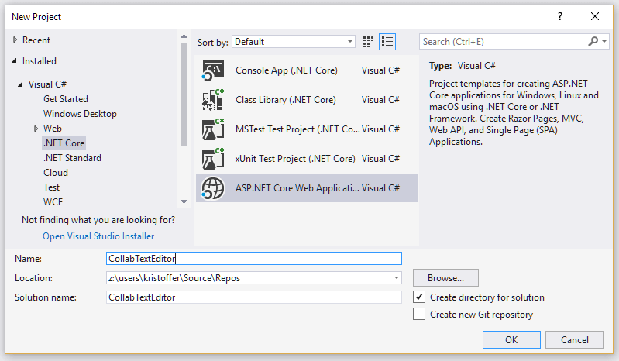Click the Visual C# tree label
The height and width of the screenshot is (361, 619).
47,84
